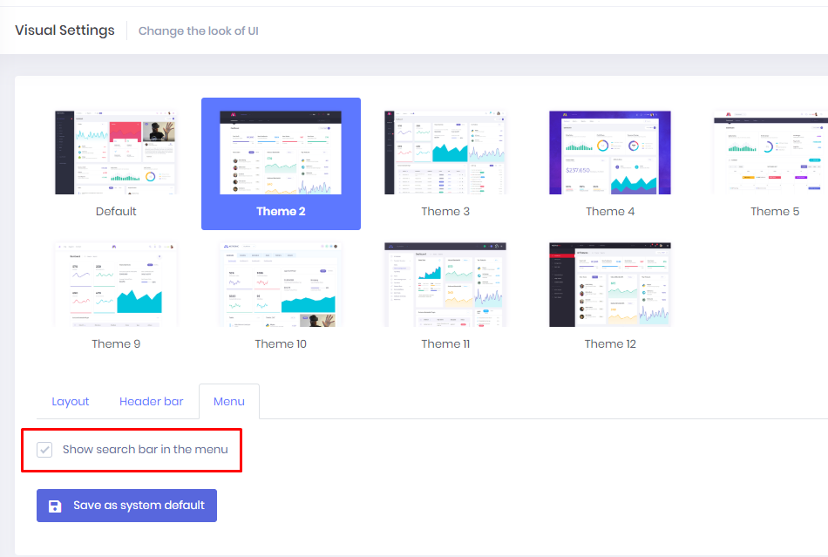Select the Theme 12 dark thumbnail
828x557 pixels.
[610, 285]
